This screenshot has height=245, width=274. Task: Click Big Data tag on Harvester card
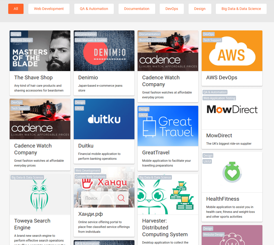[155, 177]
